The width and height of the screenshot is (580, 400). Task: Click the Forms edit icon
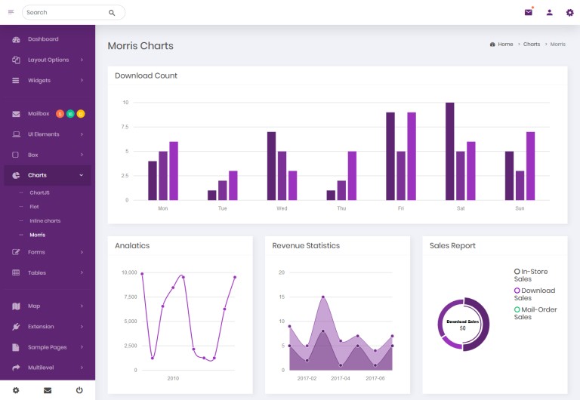(x=16, y=252)
